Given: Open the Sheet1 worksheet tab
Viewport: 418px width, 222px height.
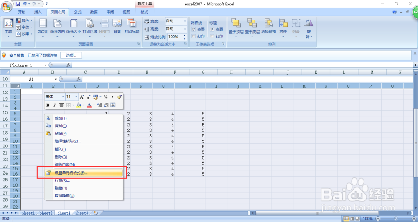Looking at the screenshot, I should pos(28,213).
